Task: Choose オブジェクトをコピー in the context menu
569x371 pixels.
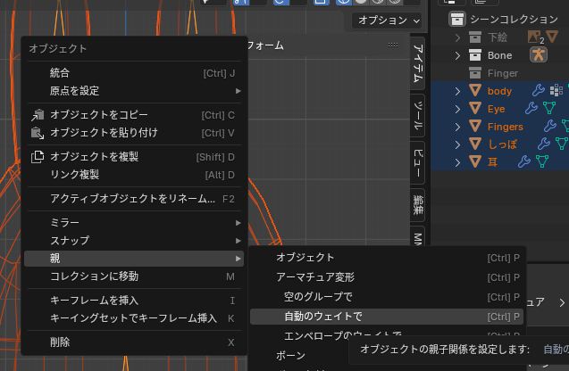Action: (x=134, y=115)
